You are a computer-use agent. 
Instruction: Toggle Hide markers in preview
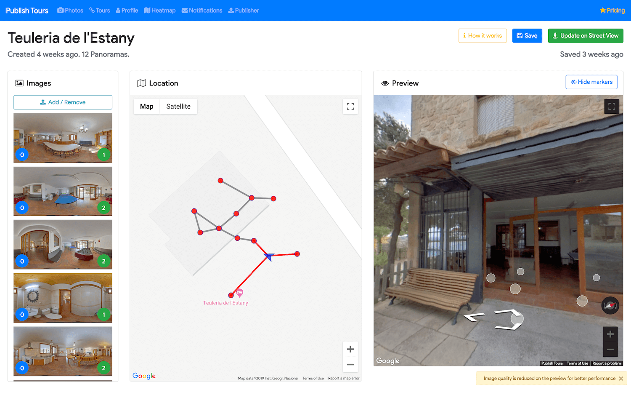[591, 82]
